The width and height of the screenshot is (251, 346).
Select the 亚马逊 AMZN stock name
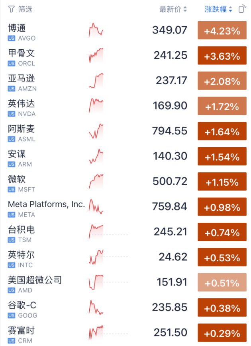point(22,79)
